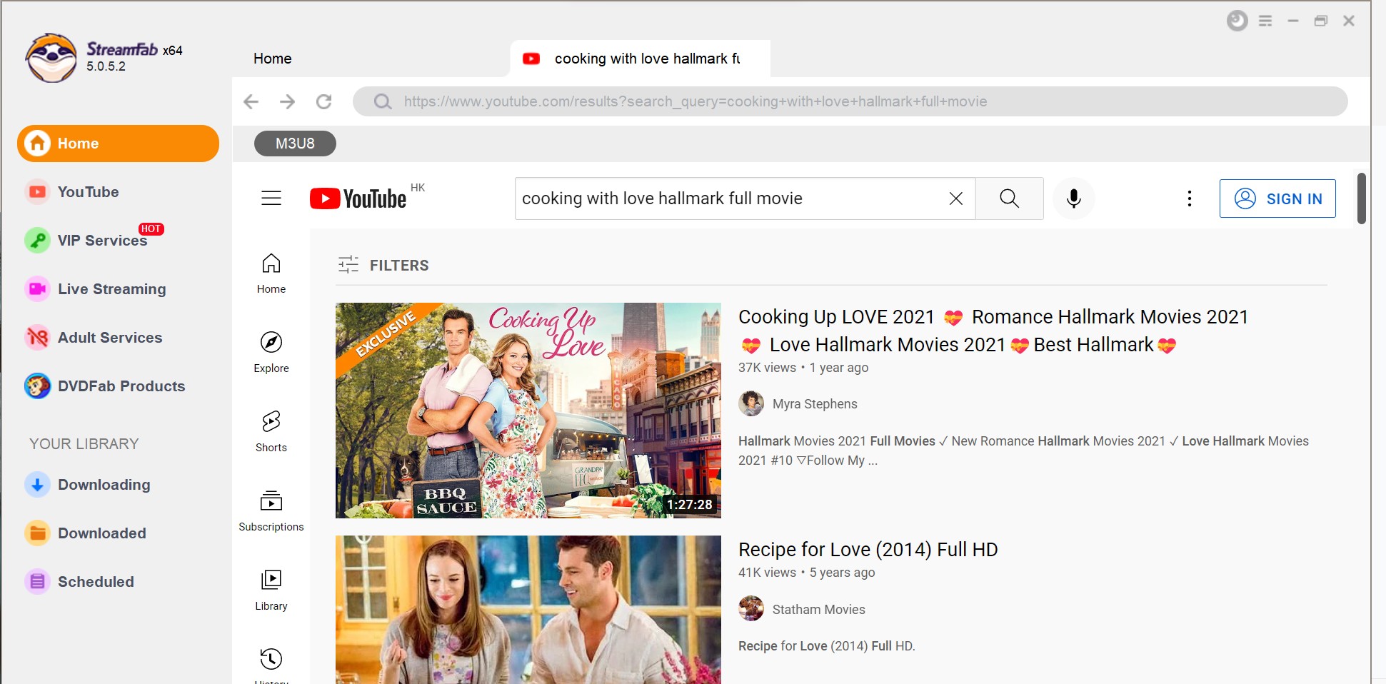
Task: Open the YouTube downloader section in StreamFab sidebar
Action: [87, 191]
